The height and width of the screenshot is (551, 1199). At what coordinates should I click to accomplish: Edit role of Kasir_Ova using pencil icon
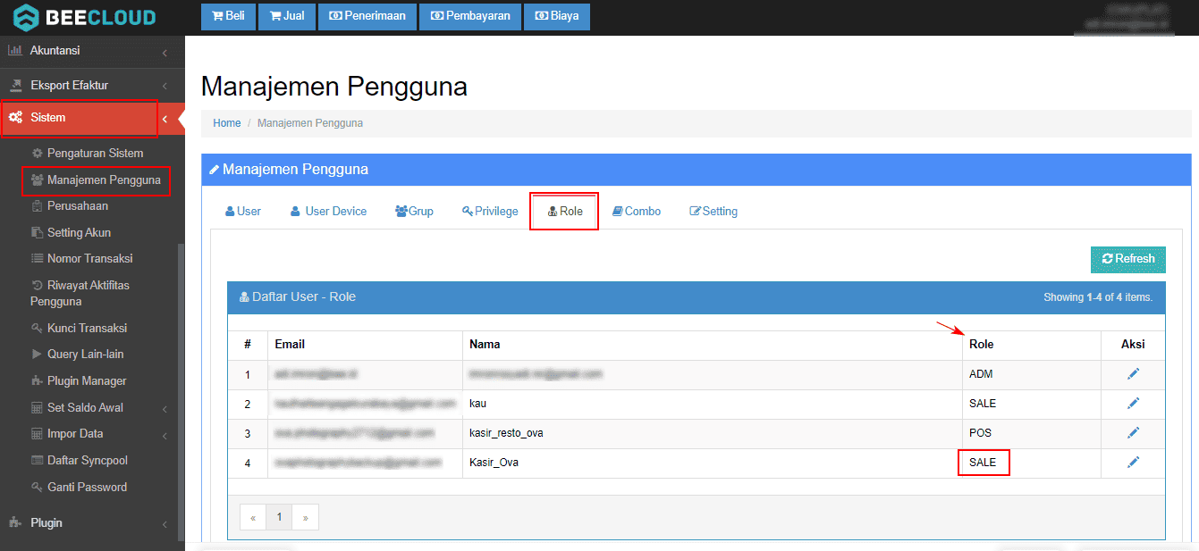point(1133,463)
